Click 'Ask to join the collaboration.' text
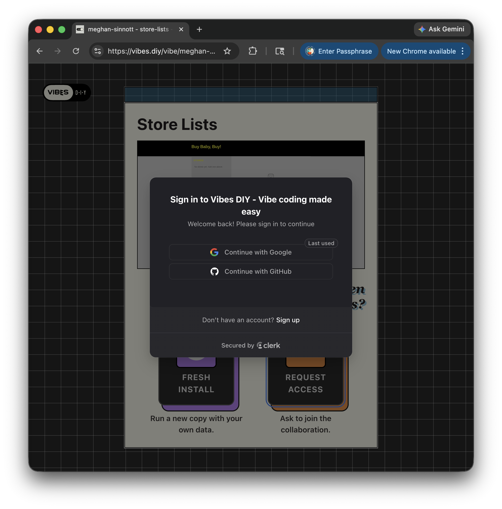This screenshot has width=502, height=509. coord(306,424)
